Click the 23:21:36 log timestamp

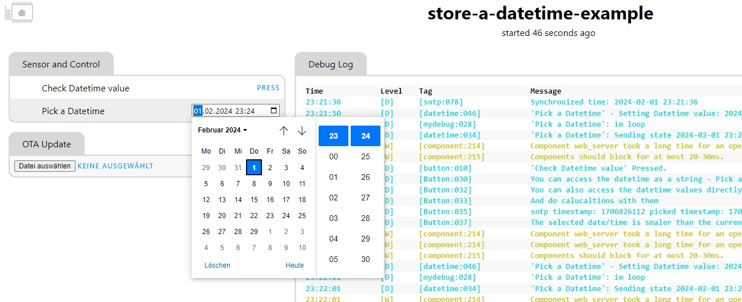(x=323, y=102)
